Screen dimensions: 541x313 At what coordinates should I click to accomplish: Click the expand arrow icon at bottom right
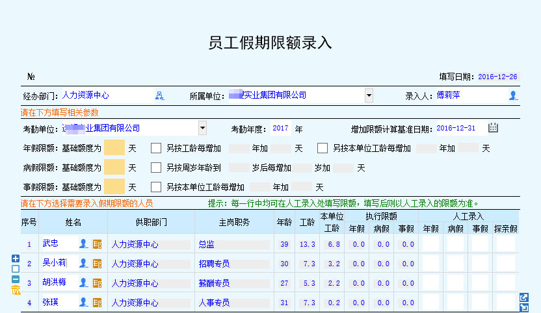tap(524, 297)
